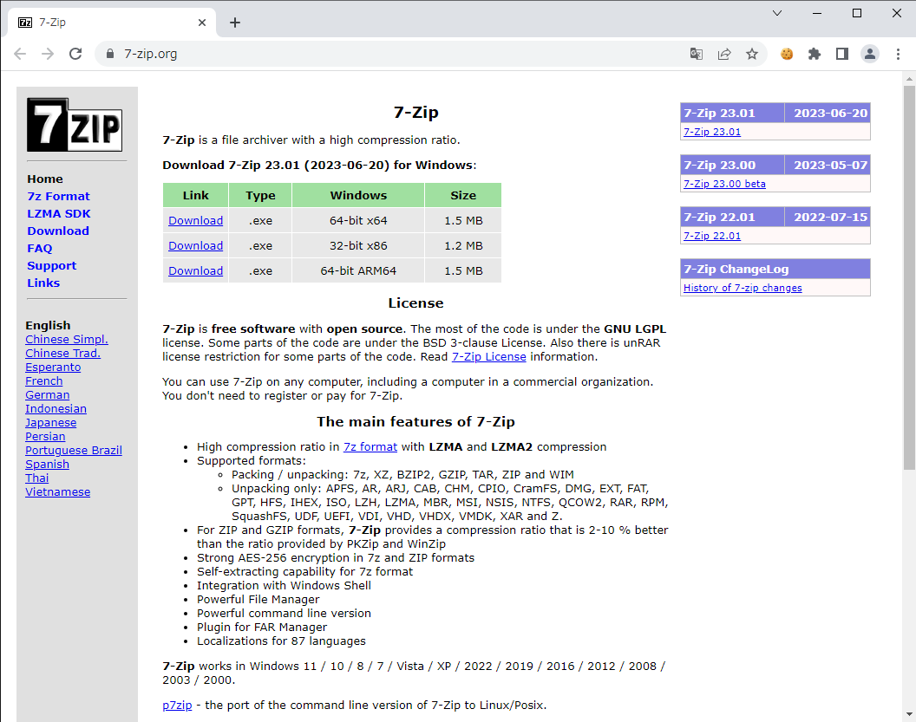Click 'The main features of 7-Zip' heading
Image resolution: width=916 pixels, height=722 pixels.
[416, 421]
